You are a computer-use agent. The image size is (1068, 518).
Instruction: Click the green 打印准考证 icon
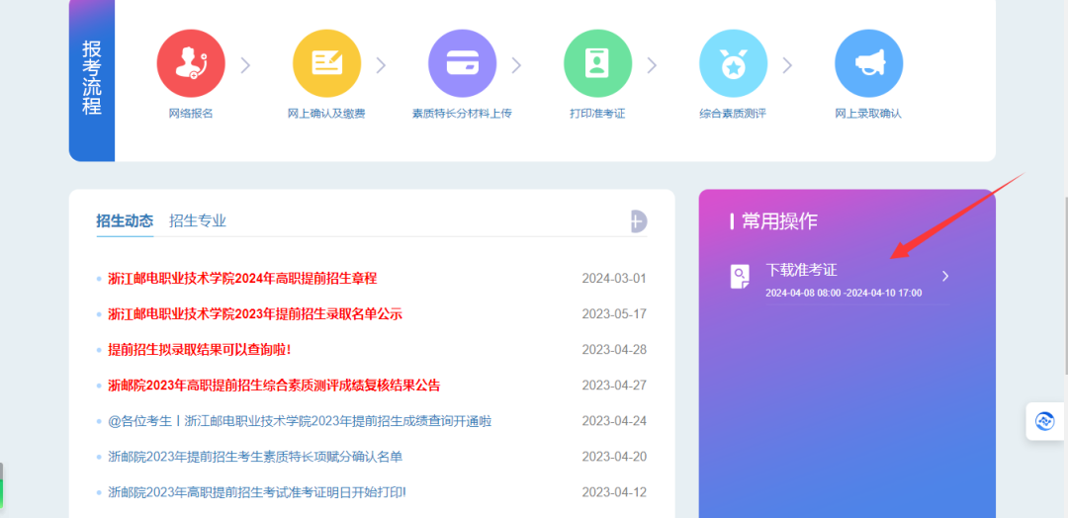[x=597, y=64]
